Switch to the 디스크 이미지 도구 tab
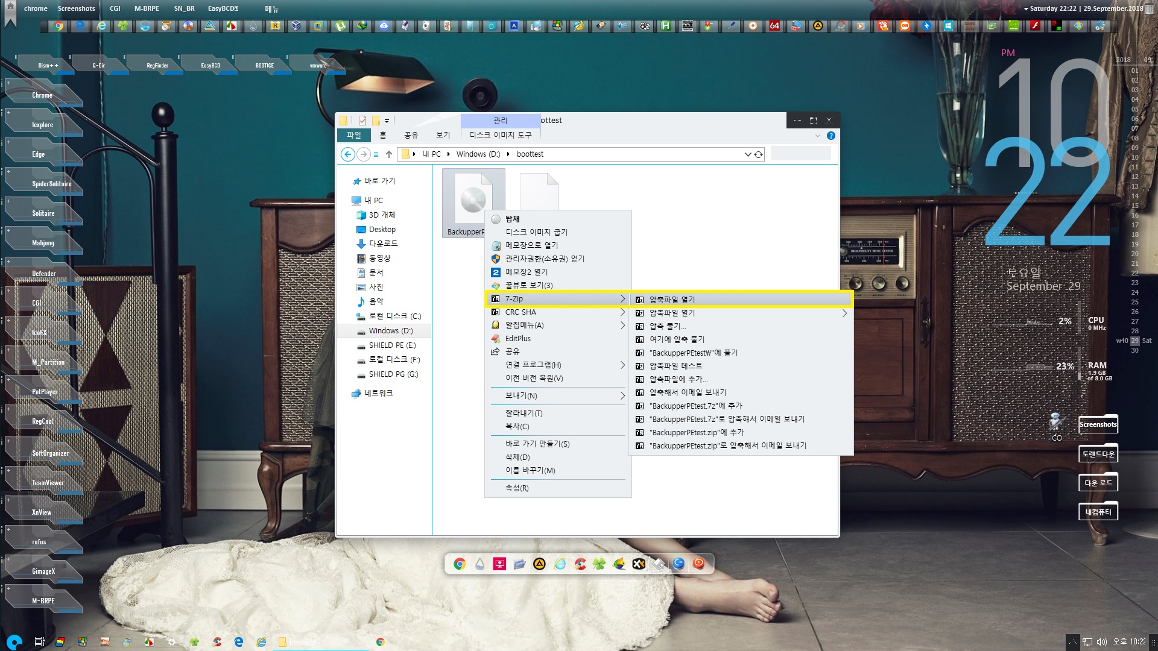This screenshot has width=1158, height=651. pos(501,135)
